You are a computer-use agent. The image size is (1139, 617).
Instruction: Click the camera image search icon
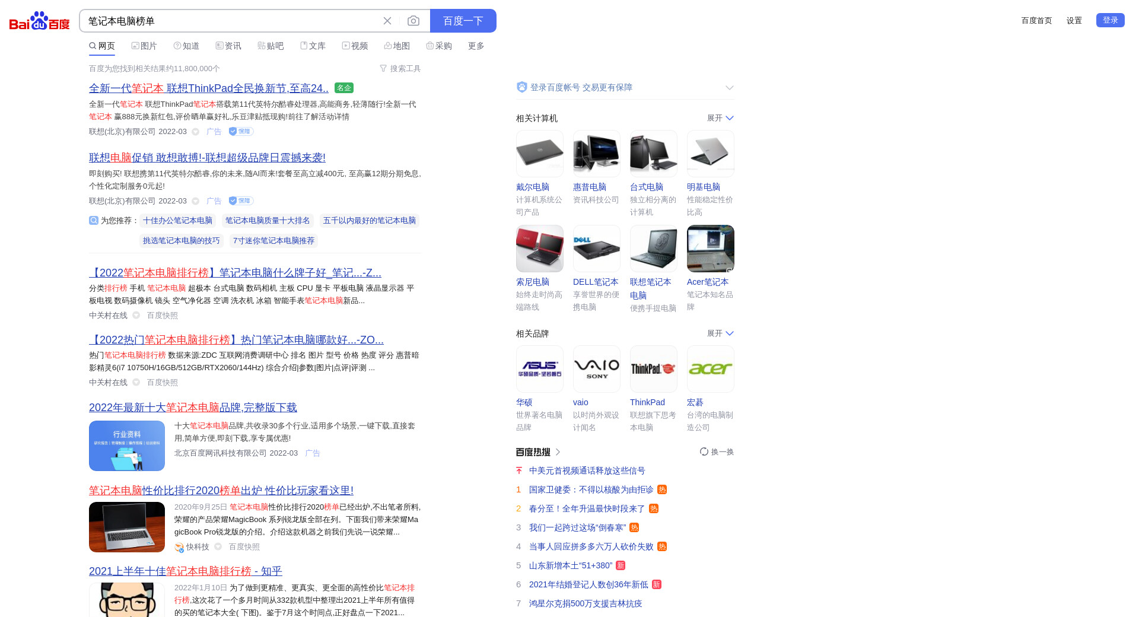click(x=413, y=21)
